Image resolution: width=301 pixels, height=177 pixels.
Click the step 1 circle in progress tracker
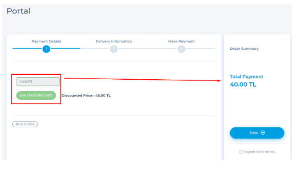click(46, 49)
